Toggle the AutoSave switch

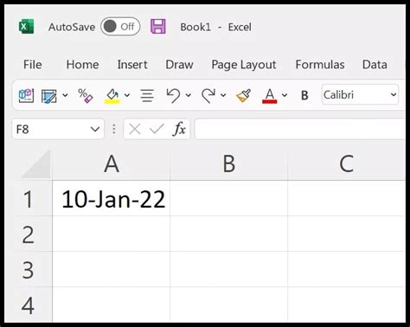click(x=120, y=27)
